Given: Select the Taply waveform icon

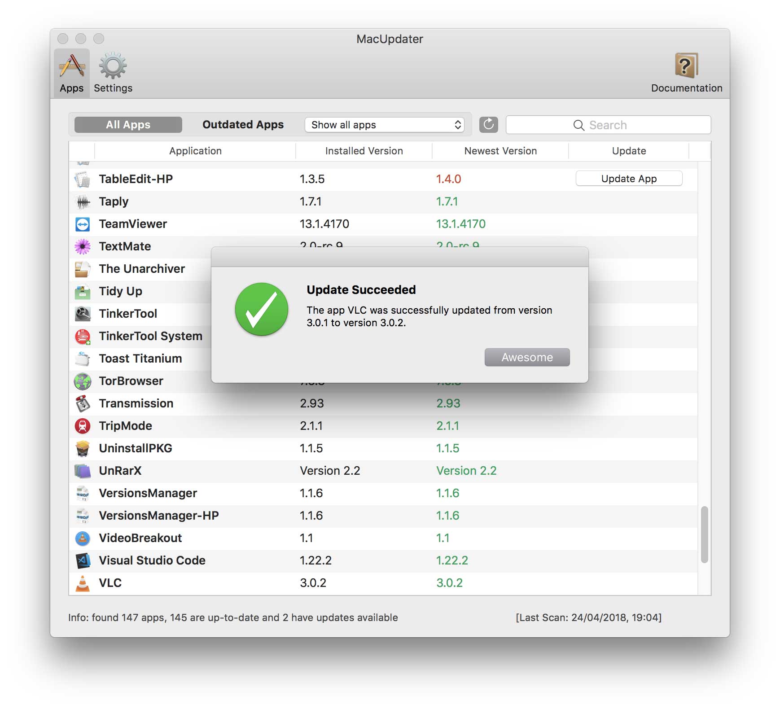Looking at the screenshot, I should click(83, 201).
